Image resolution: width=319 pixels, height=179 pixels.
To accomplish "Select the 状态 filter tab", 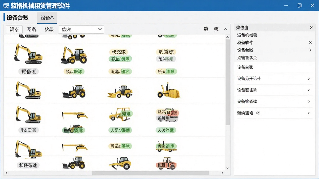I will (49, 30).
